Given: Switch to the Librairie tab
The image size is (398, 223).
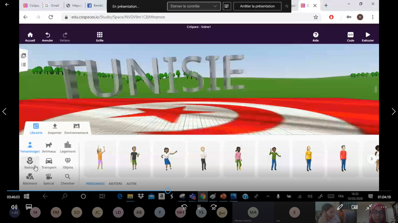Looking at the screenshot, I should pyautogui.click(x=36, y=129).
